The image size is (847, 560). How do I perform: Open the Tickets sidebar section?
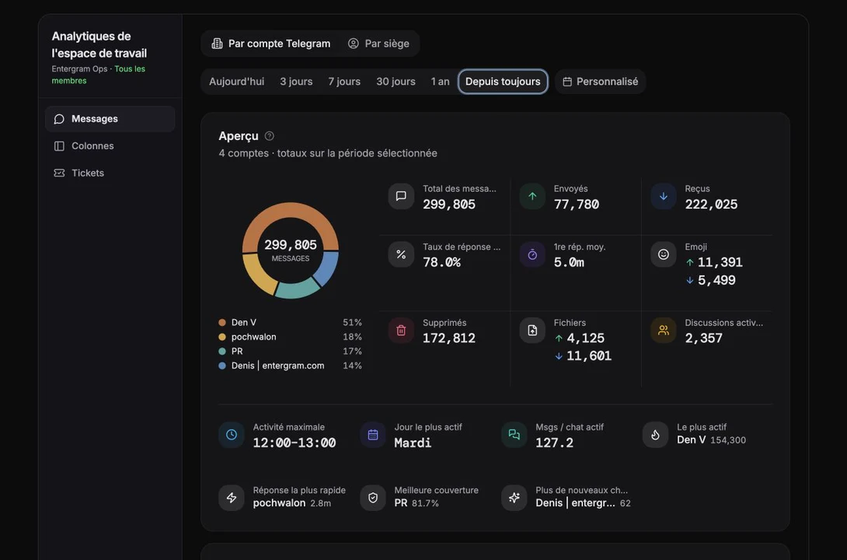(x=110, y=173)
